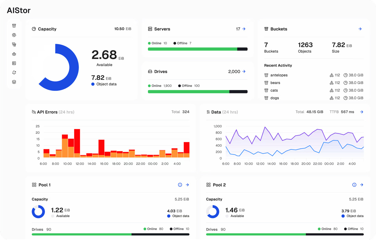Open Pool 2 details arrow
This screenshot has height=244, width=376.
(x=362, y=185)
